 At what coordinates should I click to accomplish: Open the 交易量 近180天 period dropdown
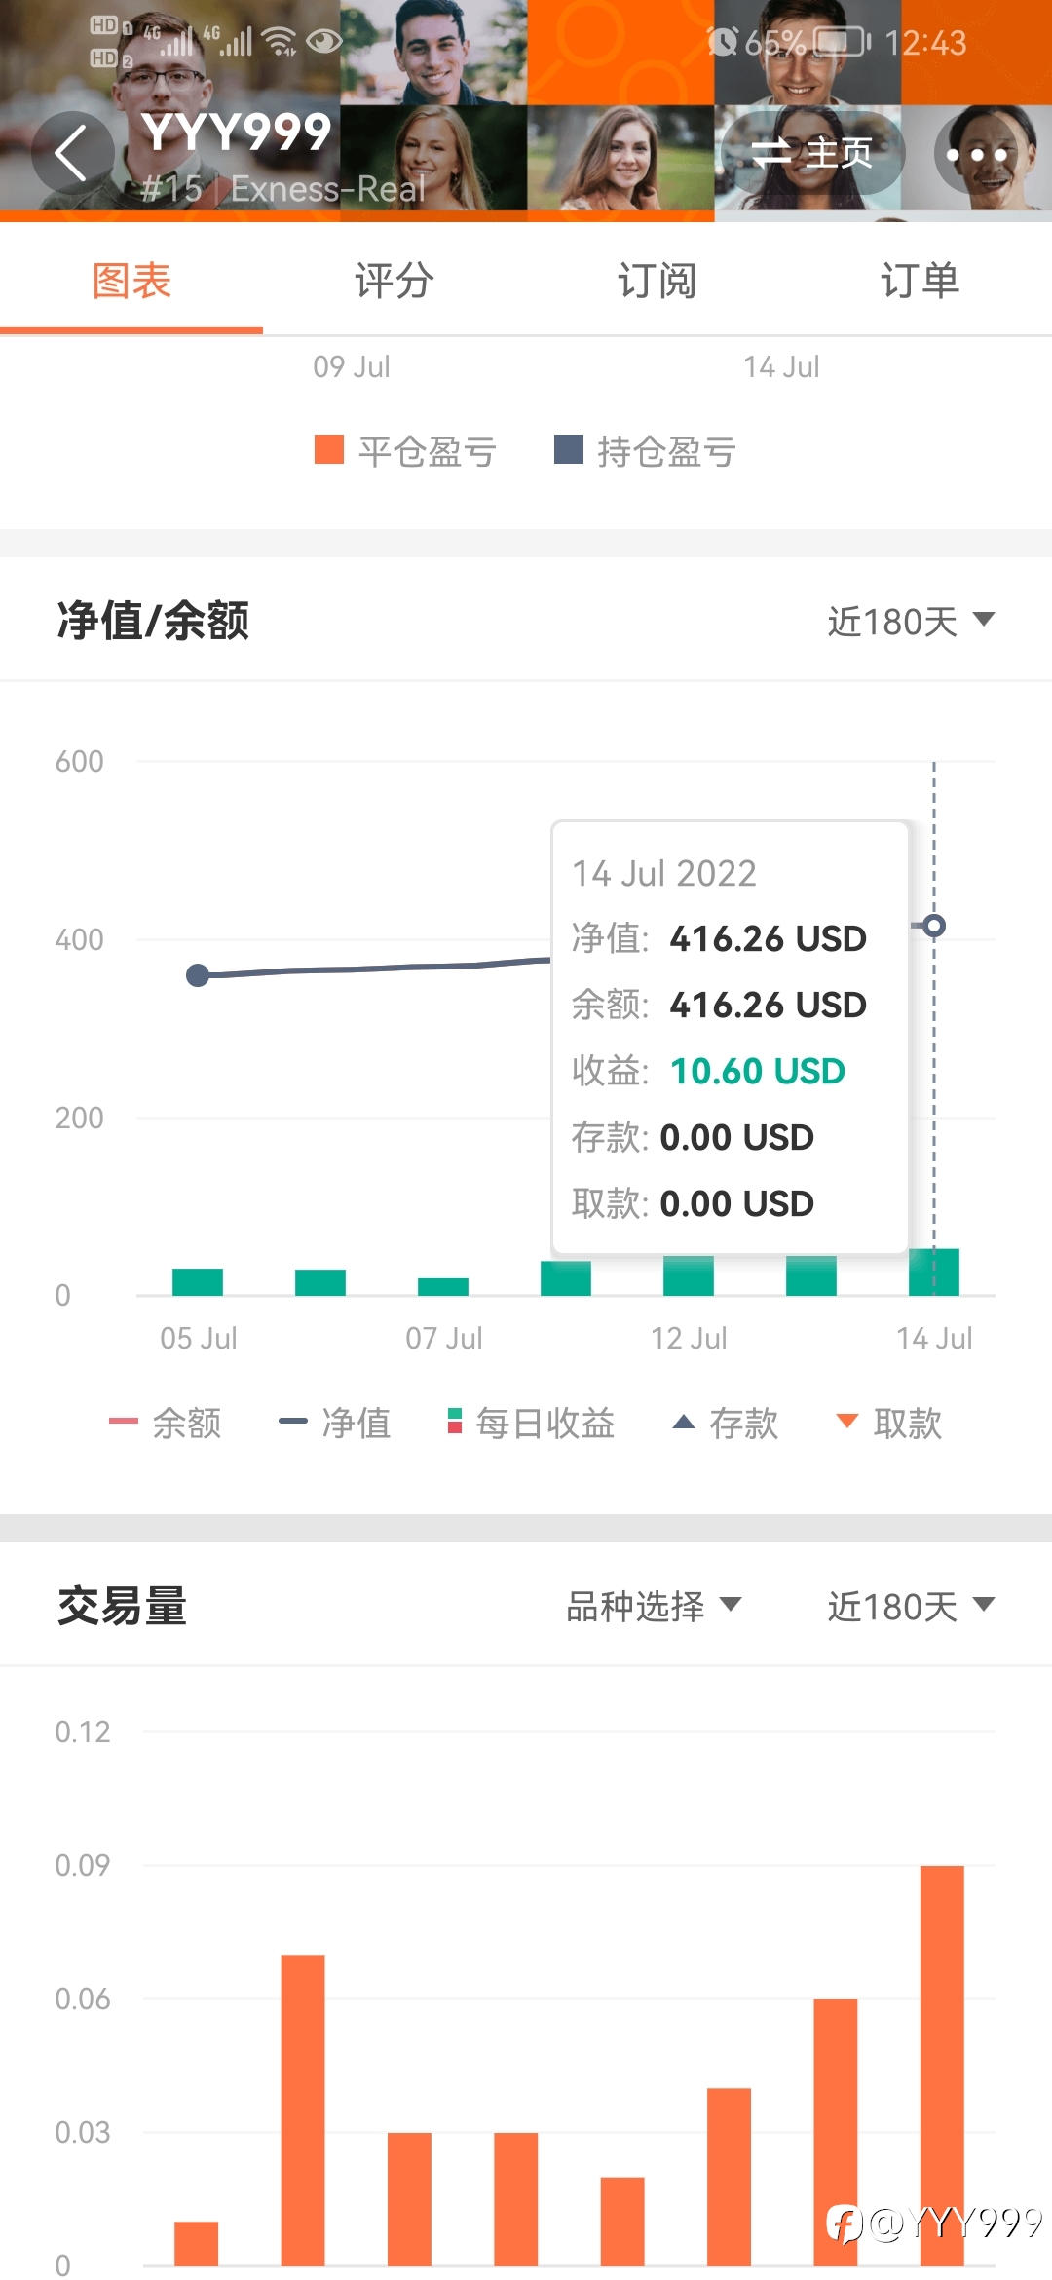pos(911,1606)
